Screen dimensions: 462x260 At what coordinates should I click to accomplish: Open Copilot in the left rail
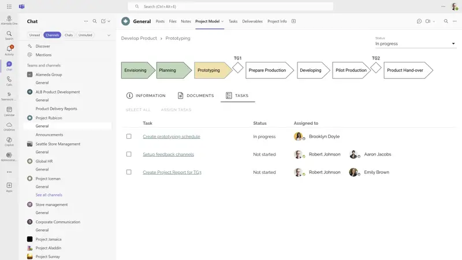tap(9, 142)
